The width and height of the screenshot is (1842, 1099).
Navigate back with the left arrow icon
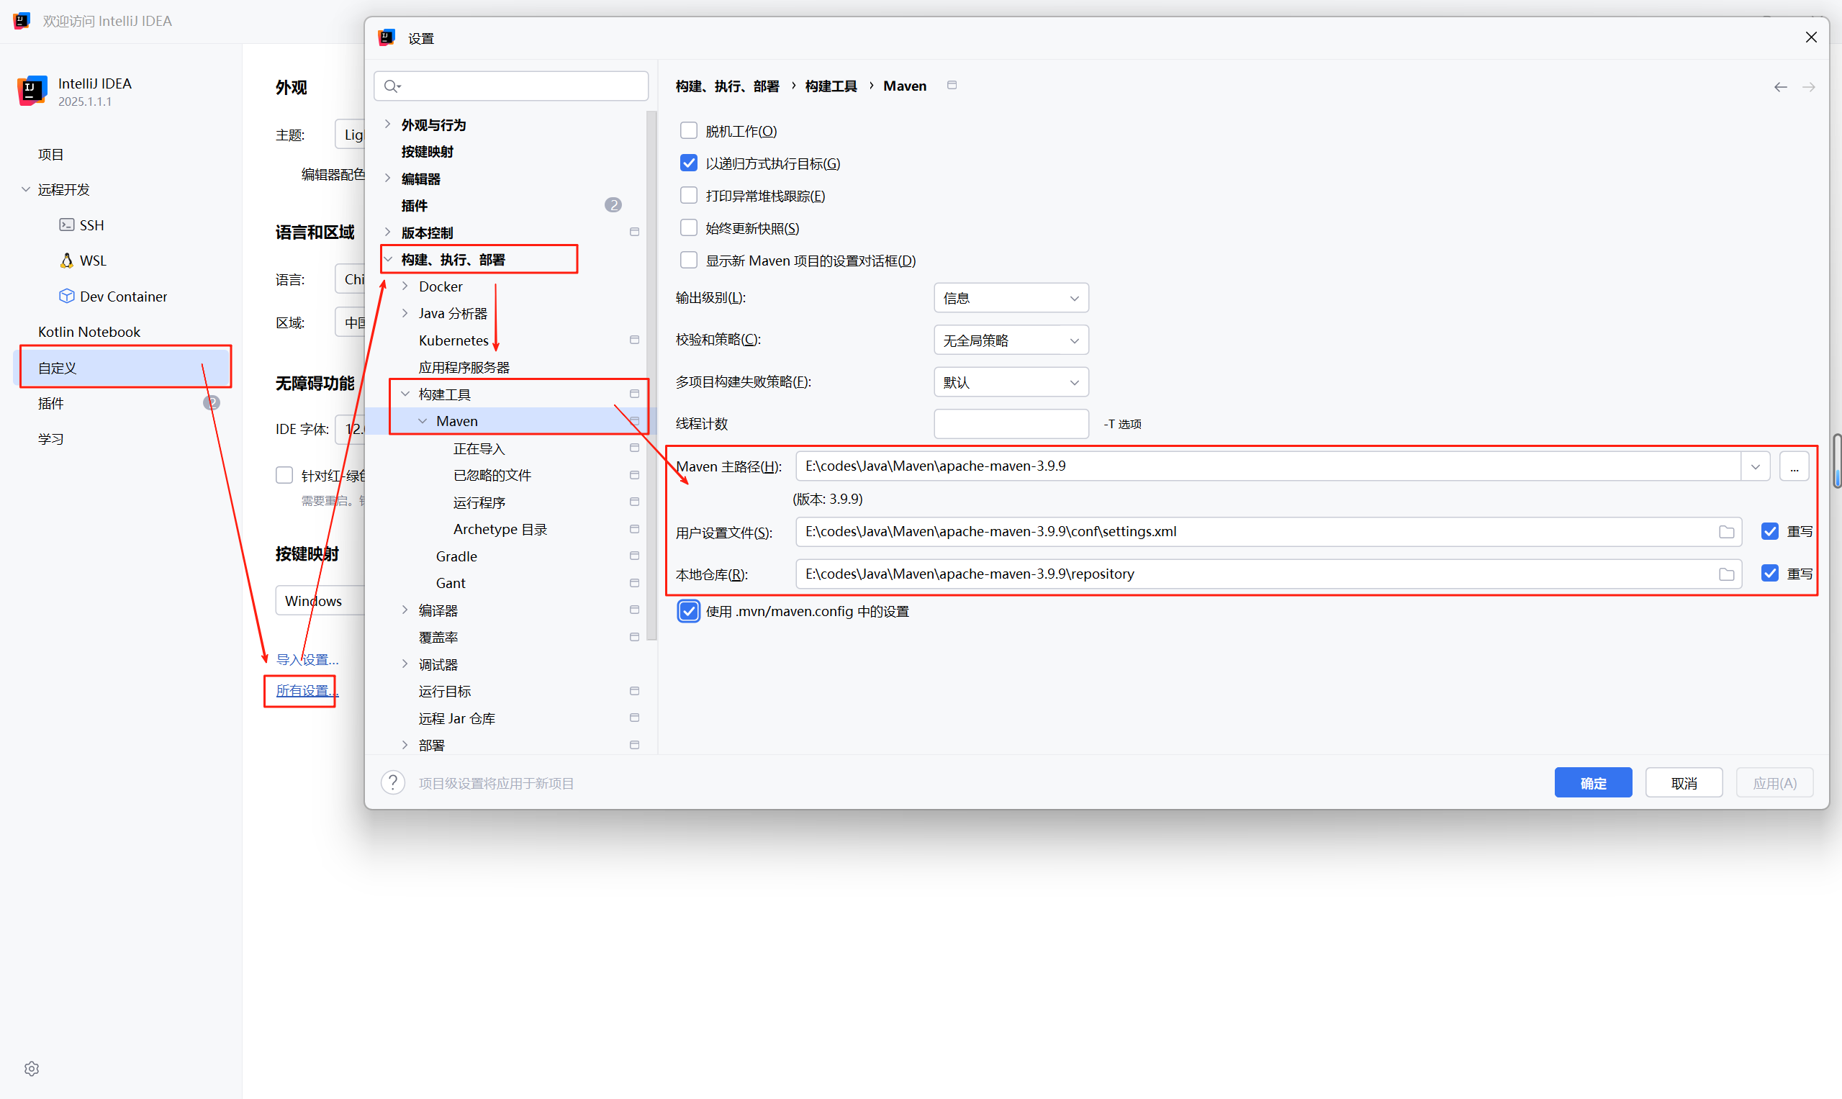(1781, 86)
